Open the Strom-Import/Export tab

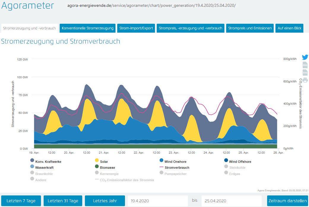click(x=136, y=28)
